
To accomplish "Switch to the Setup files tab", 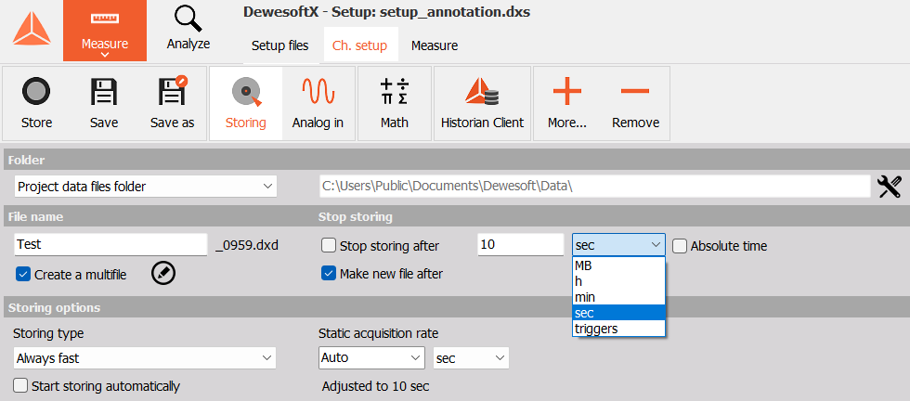I will point(279,45).
